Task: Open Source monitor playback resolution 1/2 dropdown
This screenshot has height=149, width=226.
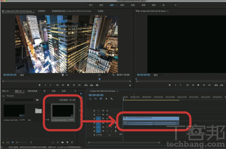Action: coord(104,75)
